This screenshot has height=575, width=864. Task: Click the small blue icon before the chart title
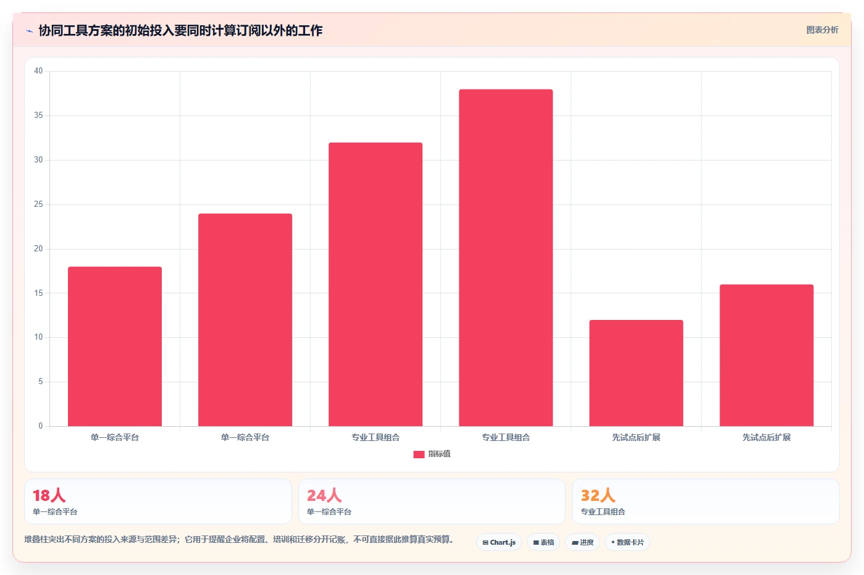(29, 31)
